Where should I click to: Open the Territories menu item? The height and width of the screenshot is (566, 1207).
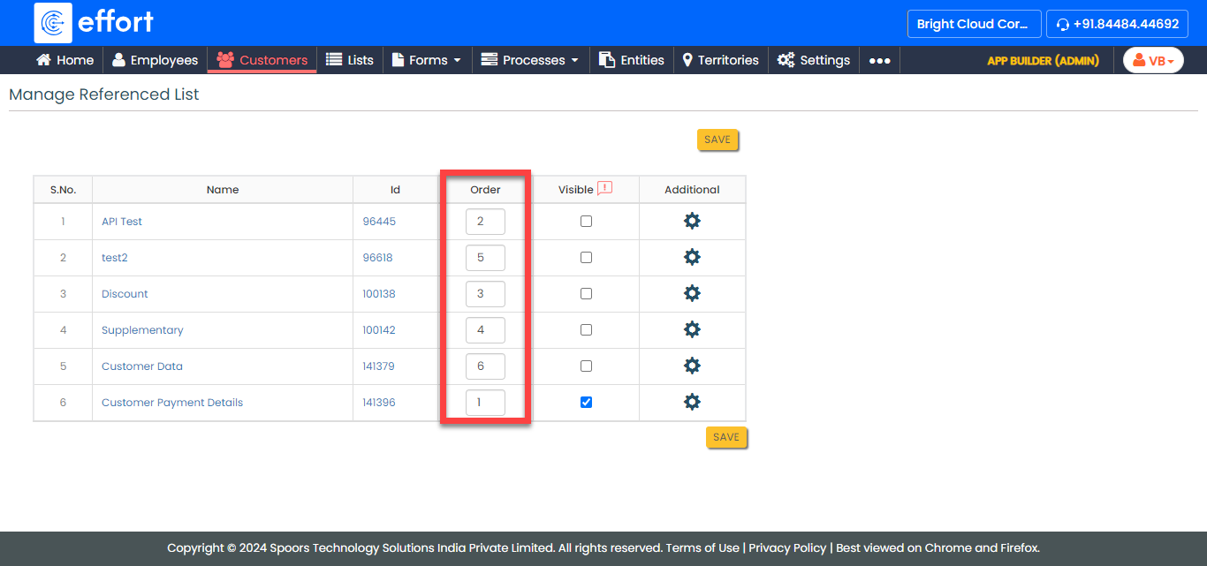pyautogui.click(x=720, y=60)
